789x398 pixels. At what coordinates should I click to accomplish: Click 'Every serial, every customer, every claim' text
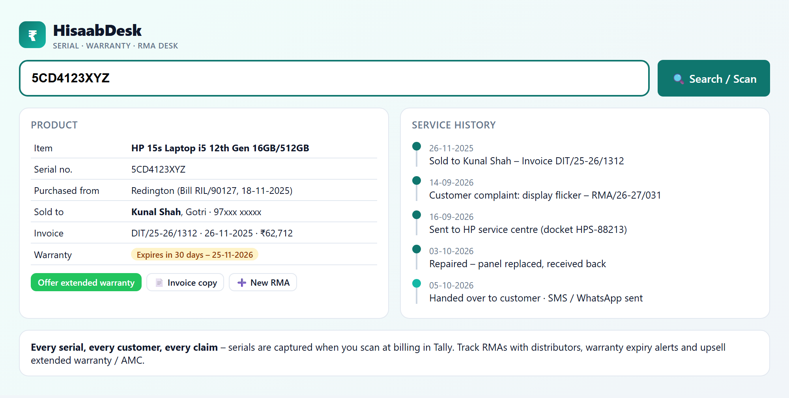124,347
